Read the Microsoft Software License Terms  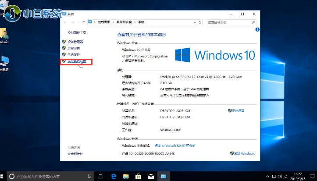pyautogui.click(x=175, y=146)
